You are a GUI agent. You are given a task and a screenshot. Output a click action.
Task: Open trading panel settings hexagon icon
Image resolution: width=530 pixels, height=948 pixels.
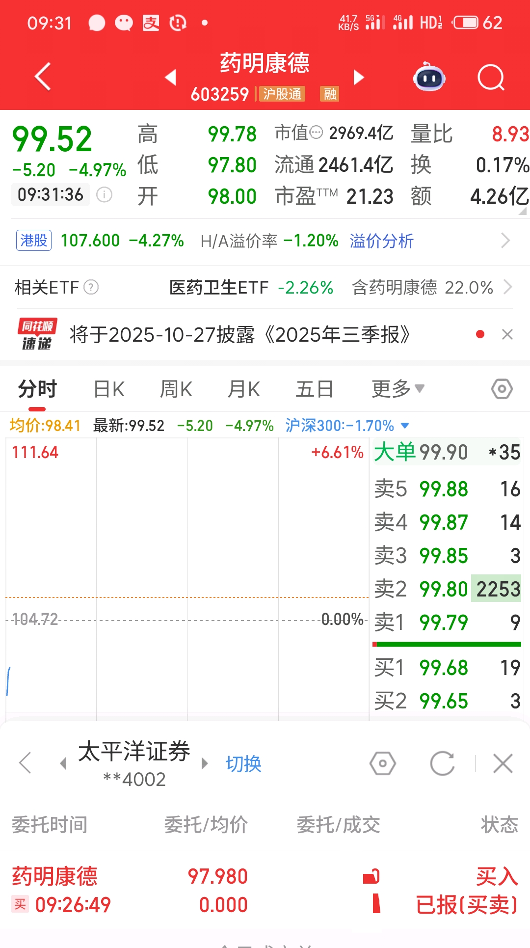pyautogui.click(x=383, y=763)
